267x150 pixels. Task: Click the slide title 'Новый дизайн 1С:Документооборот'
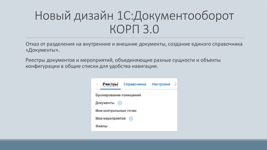click(134, 16)
